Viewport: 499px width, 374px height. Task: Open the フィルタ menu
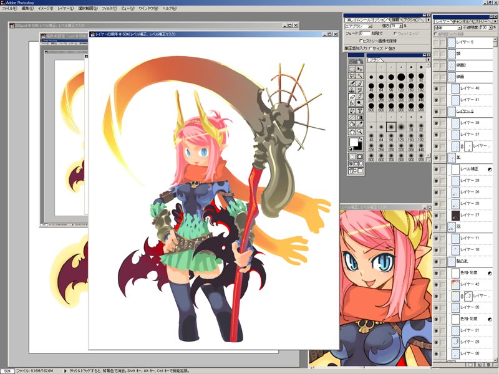click(109, 9)
